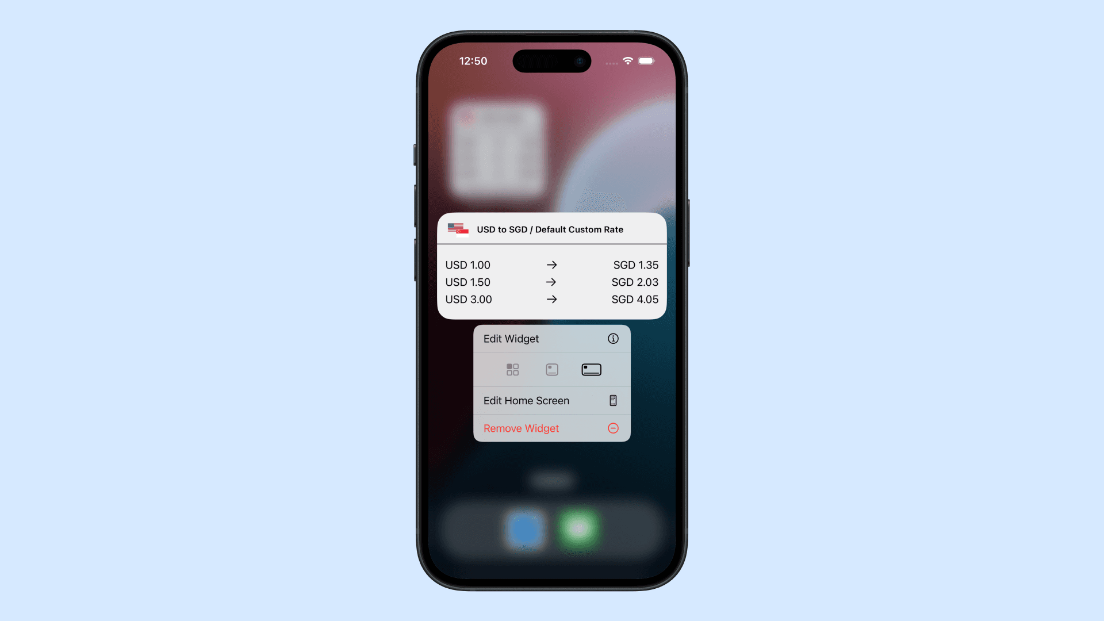The width and height of the screenshot is (1104, 621).
Task: Click Edit Widget menu option
Action: point(551,339)
